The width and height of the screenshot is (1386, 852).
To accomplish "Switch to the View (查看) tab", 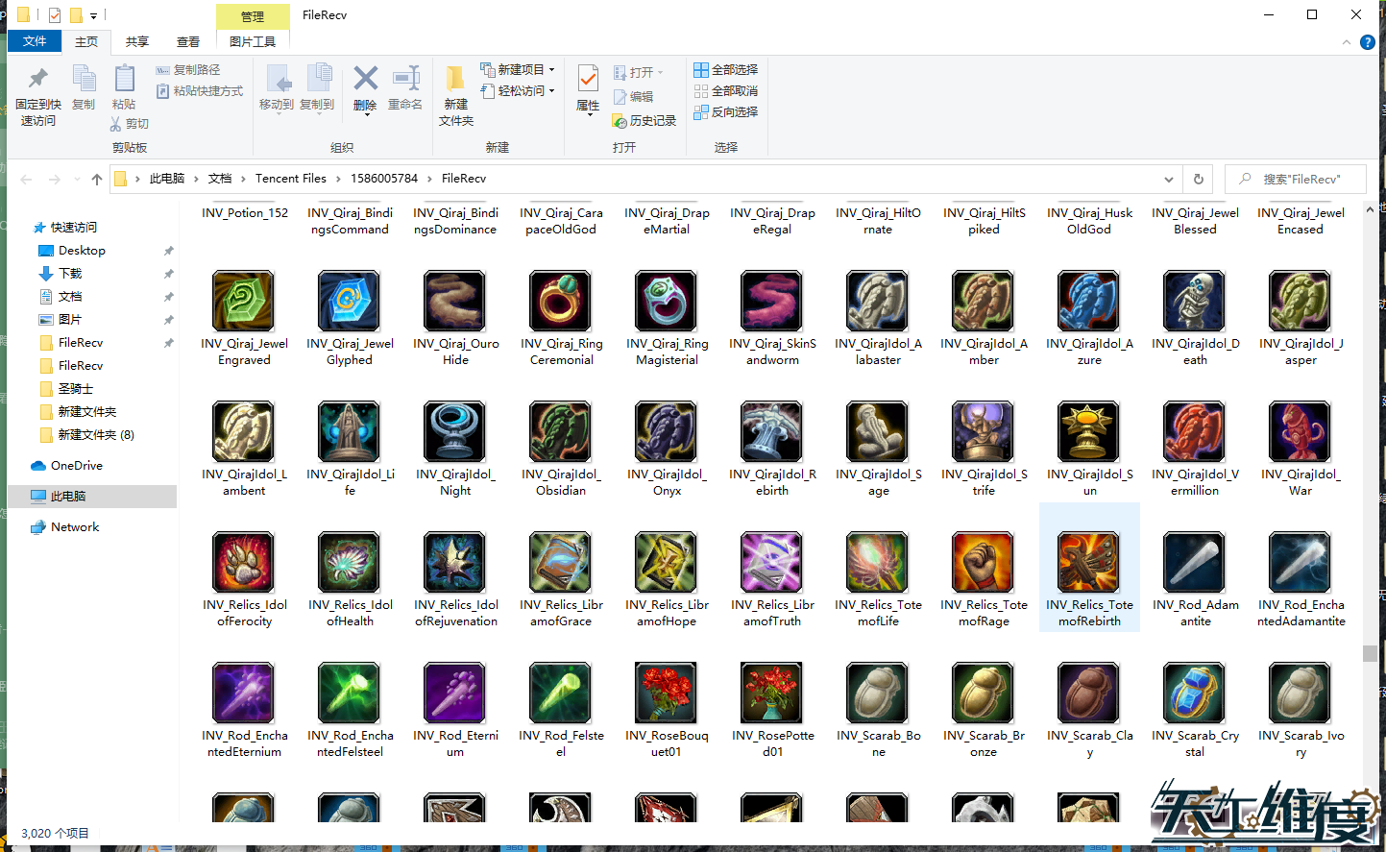I will point(188,42).
